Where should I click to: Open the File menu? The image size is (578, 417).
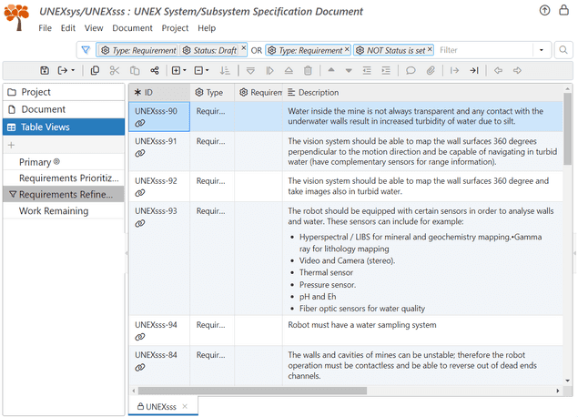[46, 28]
